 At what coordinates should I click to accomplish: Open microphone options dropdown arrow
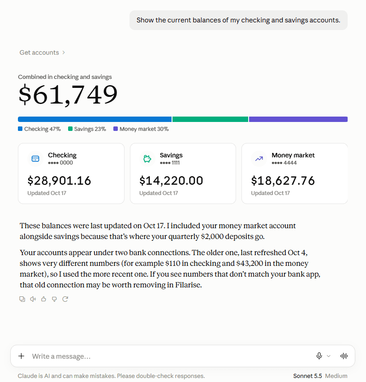pyautogui.click(x=328, y=356)
